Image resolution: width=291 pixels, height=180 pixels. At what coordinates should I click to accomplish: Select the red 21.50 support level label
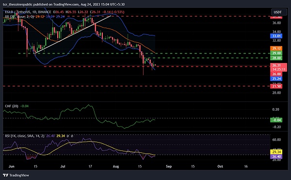(276, 86)
